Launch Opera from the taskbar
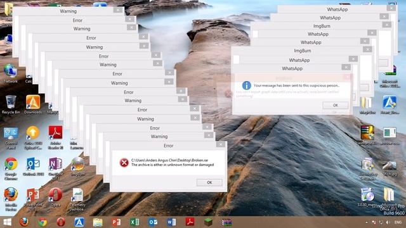The image size is (406, 228). click(61, 222)
